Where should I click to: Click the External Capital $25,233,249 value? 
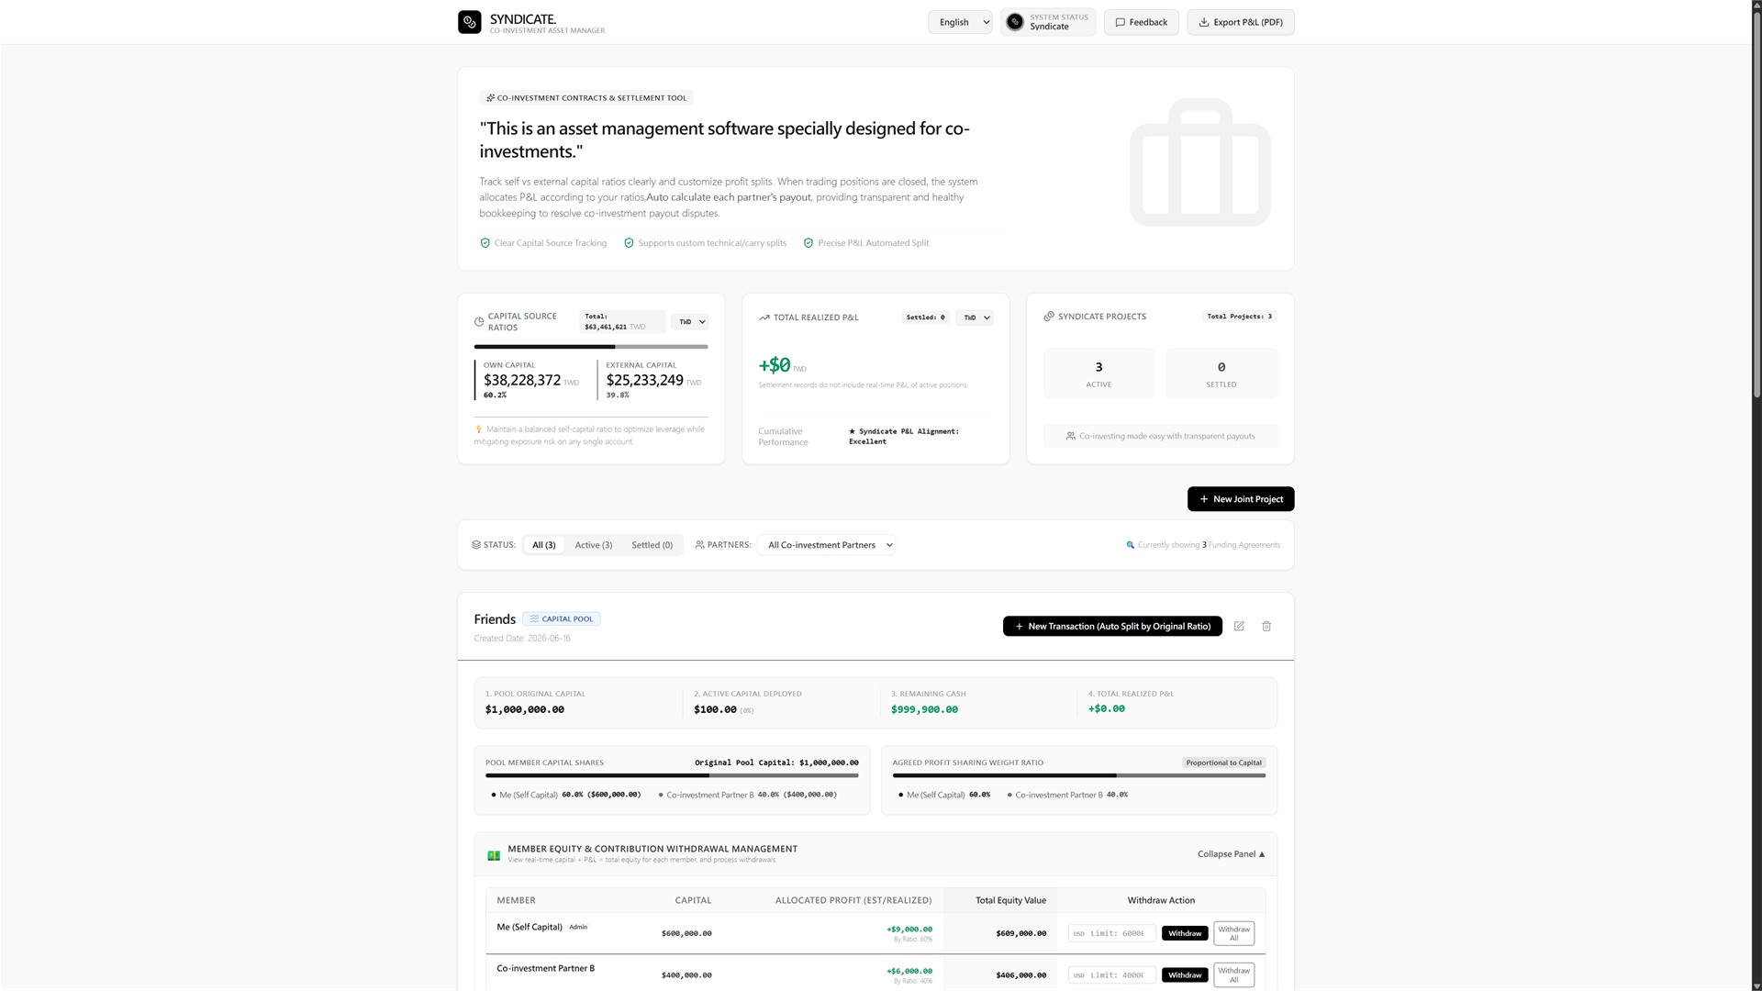coord(644,380)
